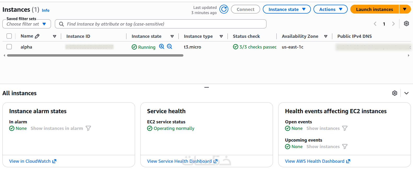Click the 3/3 checks passed status icon
This screenshot has height=169, width=413.
pyautogui.click(x=236, y=47)
